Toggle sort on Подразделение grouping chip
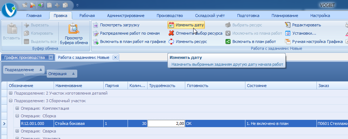This screenshot has height=139, width=348. coord(24,70)
